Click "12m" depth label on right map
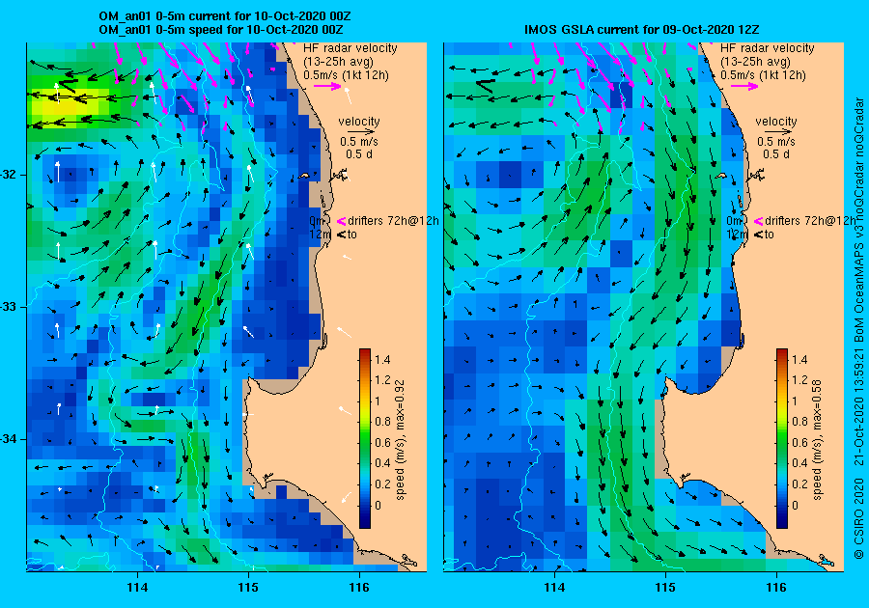Viewport: 869px width, 608px height. (738, 235)
